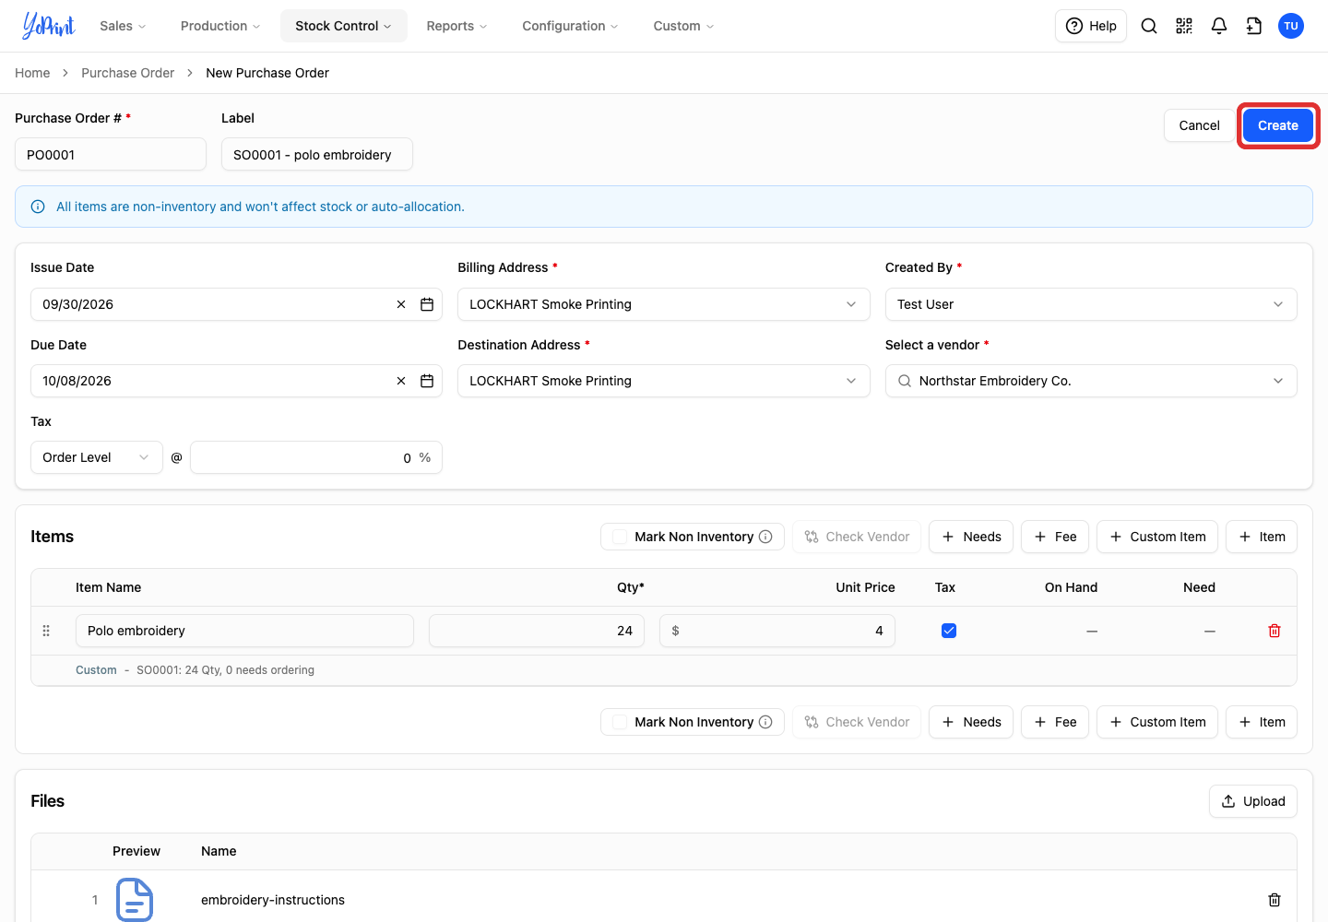Open the YoPrint logo home link

click(x=49, y=26)
